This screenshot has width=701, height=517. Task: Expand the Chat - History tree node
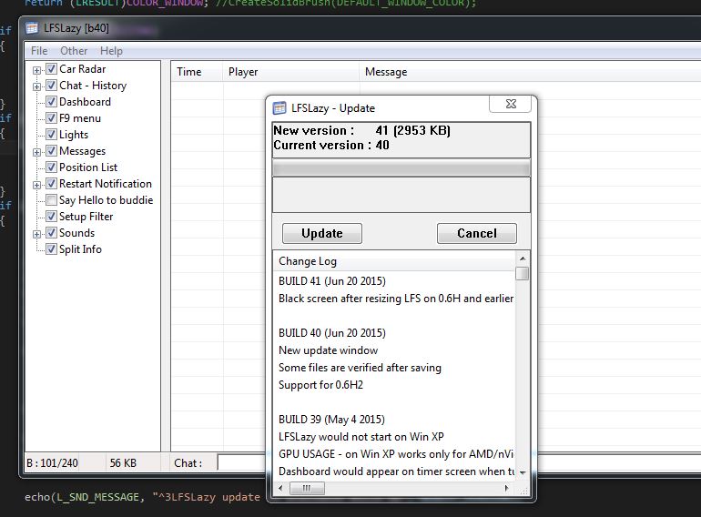tap(36, 86)
